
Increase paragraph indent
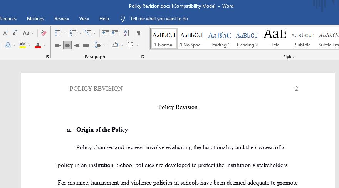(x=115, y=33)
